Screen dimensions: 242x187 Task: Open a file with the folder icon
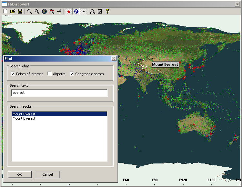[13, 11]
